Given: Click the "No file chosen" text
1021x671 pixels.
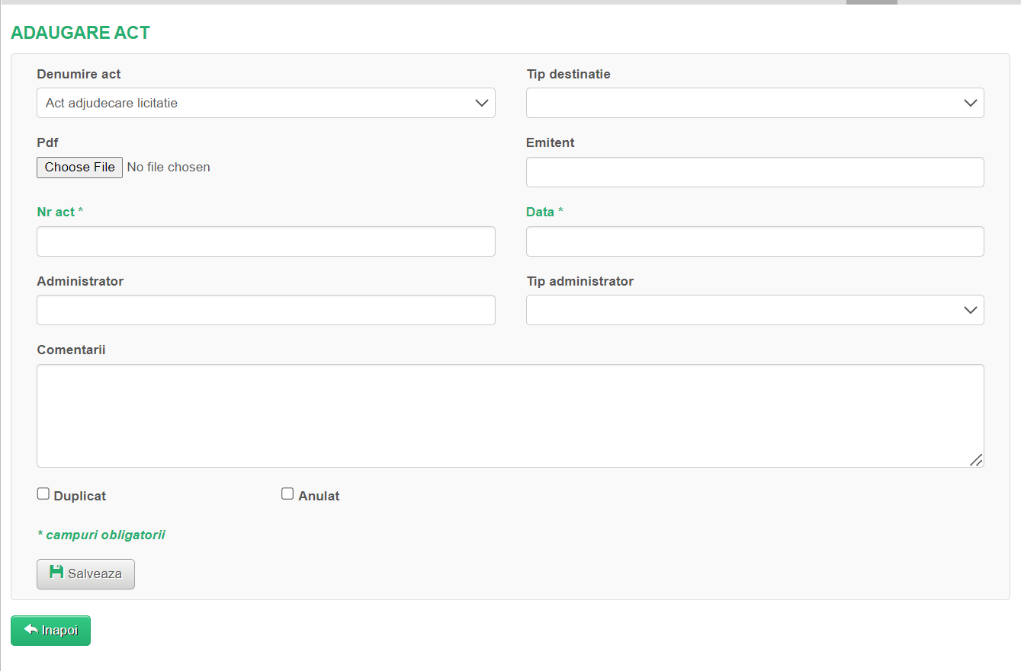Looking at the screenshot, I should pos(169,168).
